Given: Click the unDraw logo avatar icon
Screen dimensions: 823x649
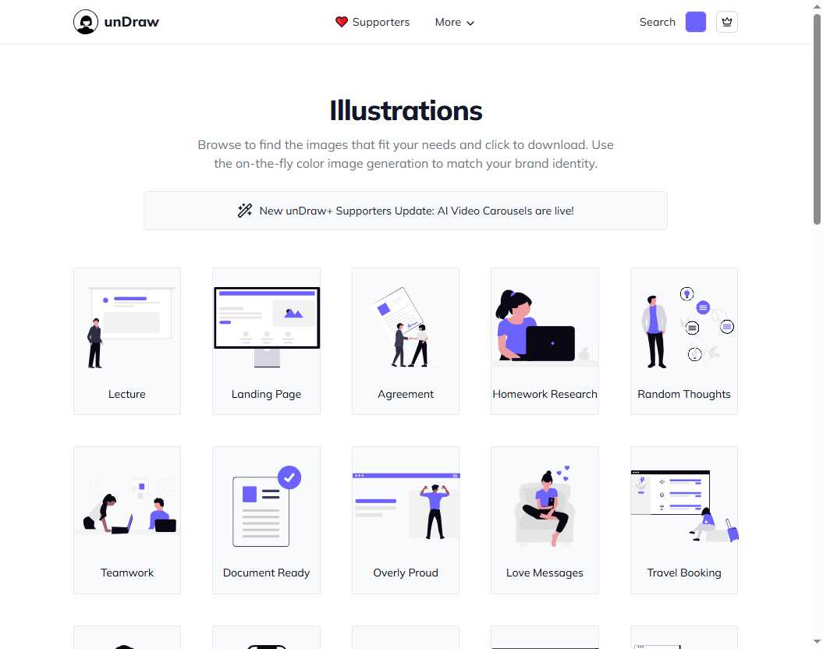Looking at the screenshot, I should tap(86, 22).
